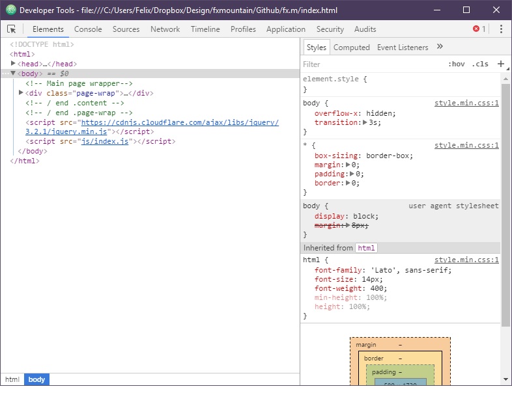Open the Event Listeners pane tab

point(403,47)
